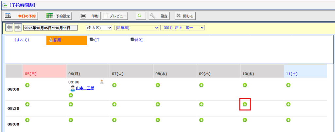This screenshot has width=335, height=132.
Task: Add appointment on Wednesday 08 at 08:00
Action: pos(158,85)
